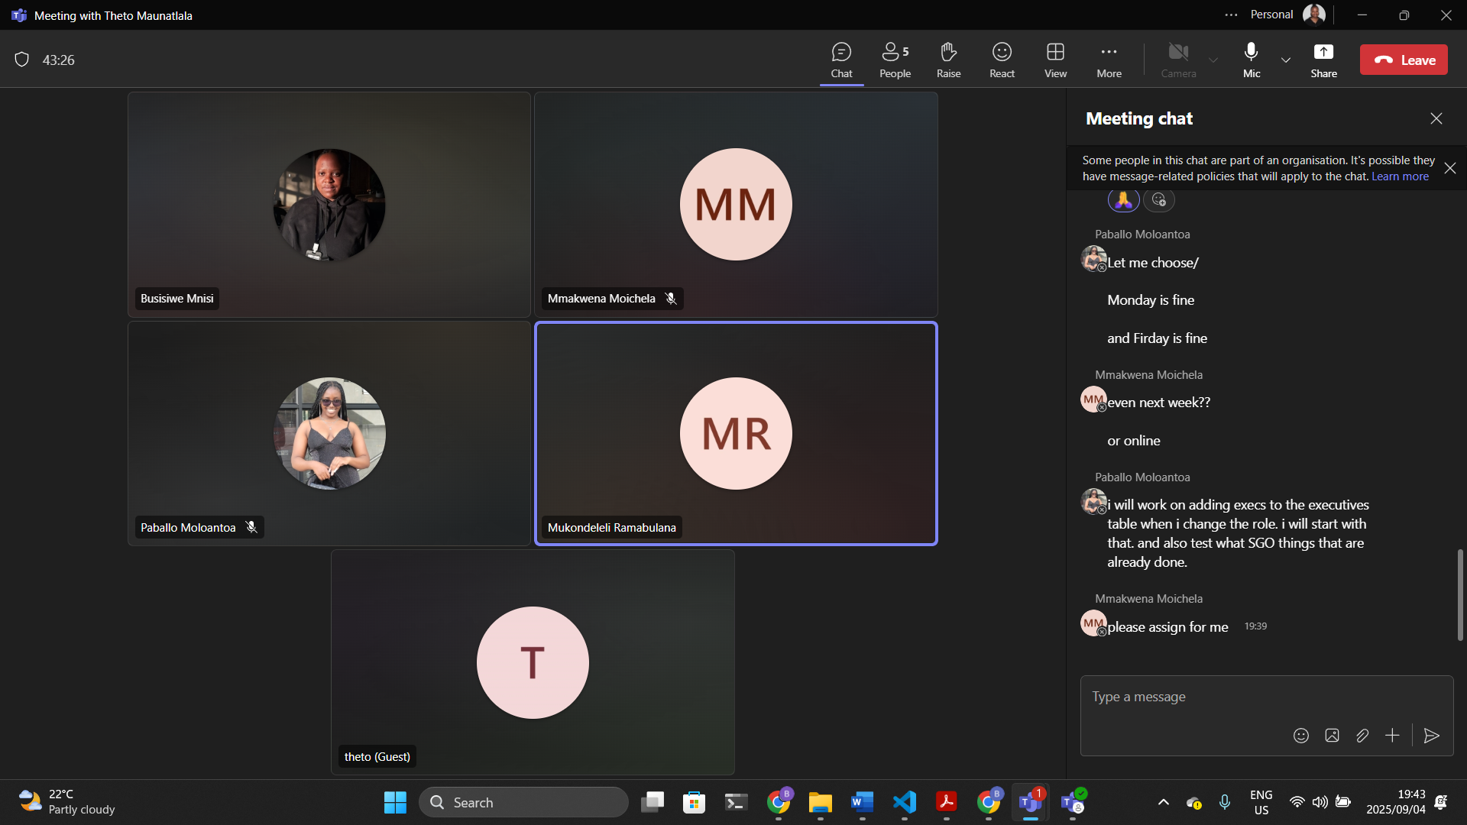
Task: Open Task View from taskbar
Action: [x=653, y=803]
